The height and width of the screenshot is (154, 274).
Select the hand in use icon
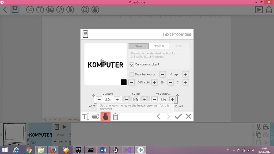(x=105, y=117)
